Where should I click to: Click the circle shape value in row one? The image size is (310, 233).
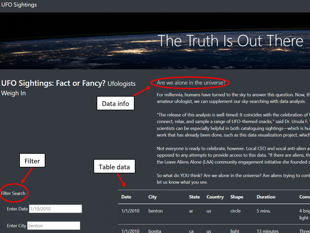point(235,211)
